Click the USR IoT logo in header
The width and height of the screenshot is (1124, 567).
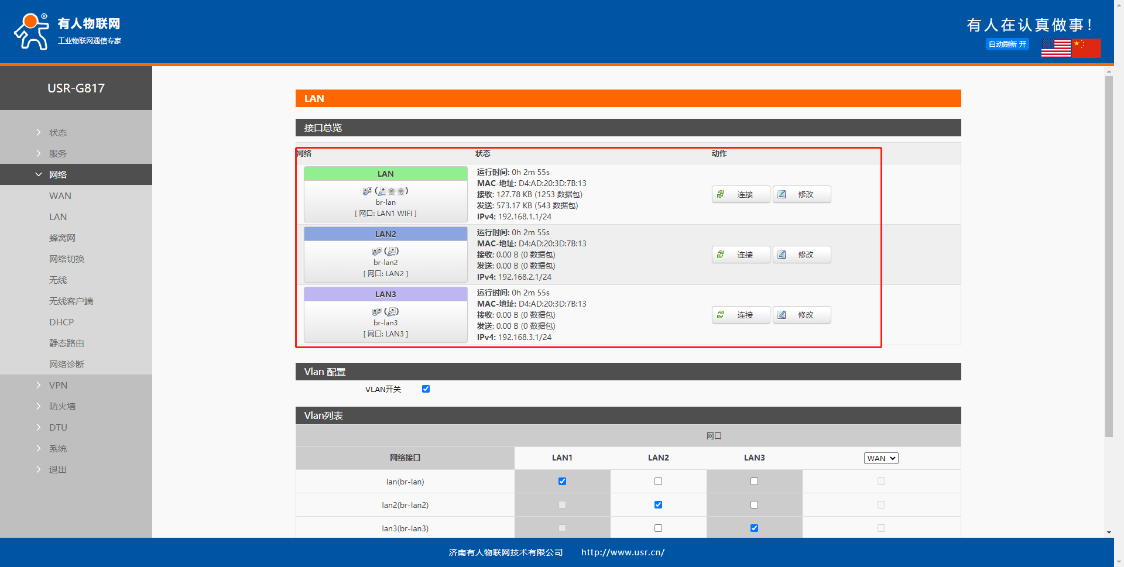[x=67, y=31]
